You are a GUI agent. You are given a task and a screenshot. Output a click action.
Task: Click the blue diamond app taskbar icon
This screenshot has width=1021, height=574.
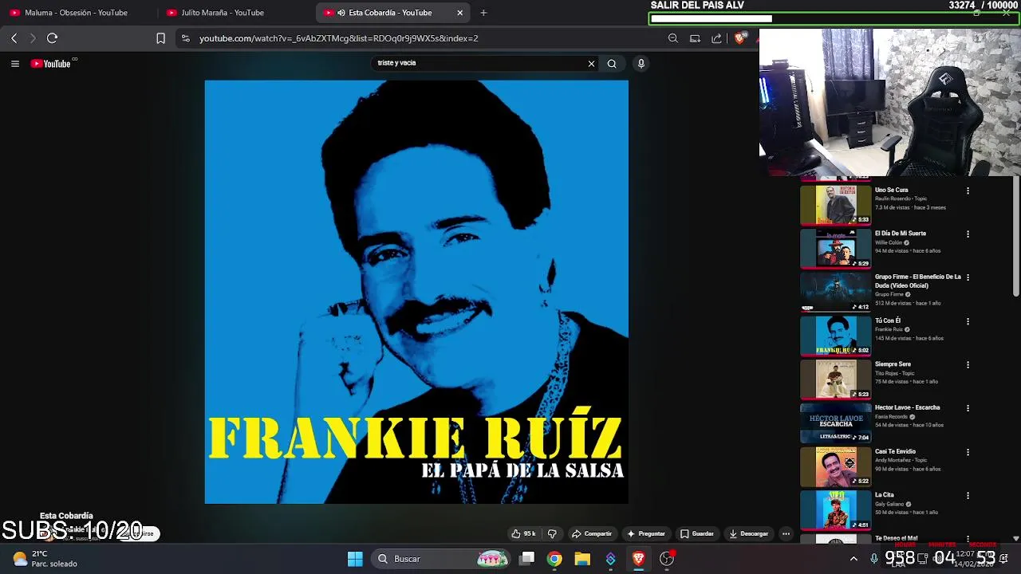[610, 559]
